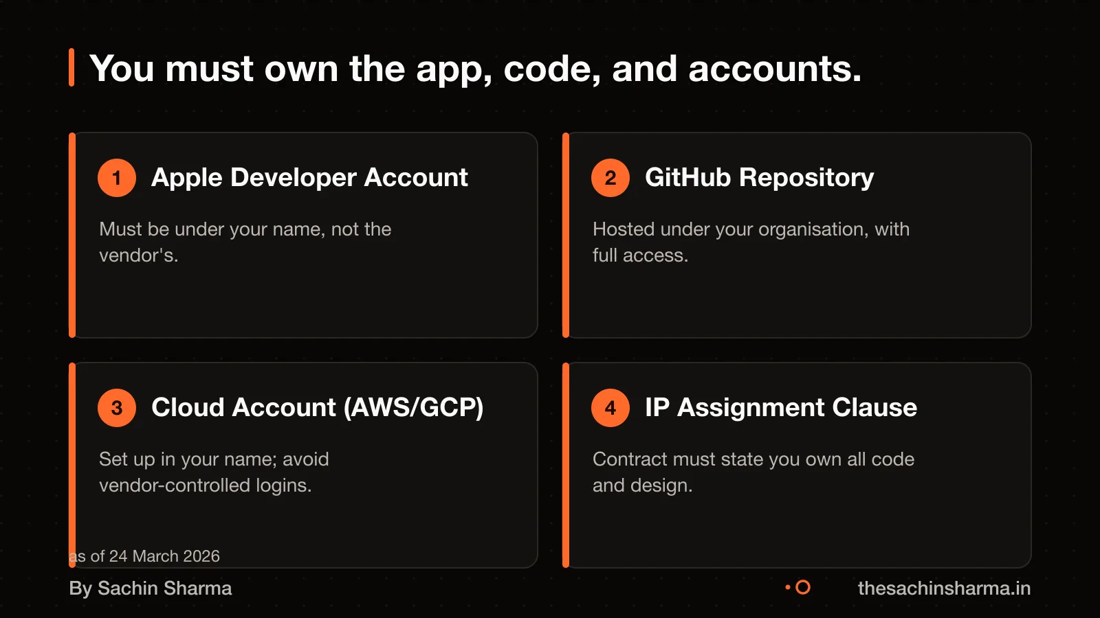Click the orange number 1 badge
The image size is (1100, 618).
[117, 178]
